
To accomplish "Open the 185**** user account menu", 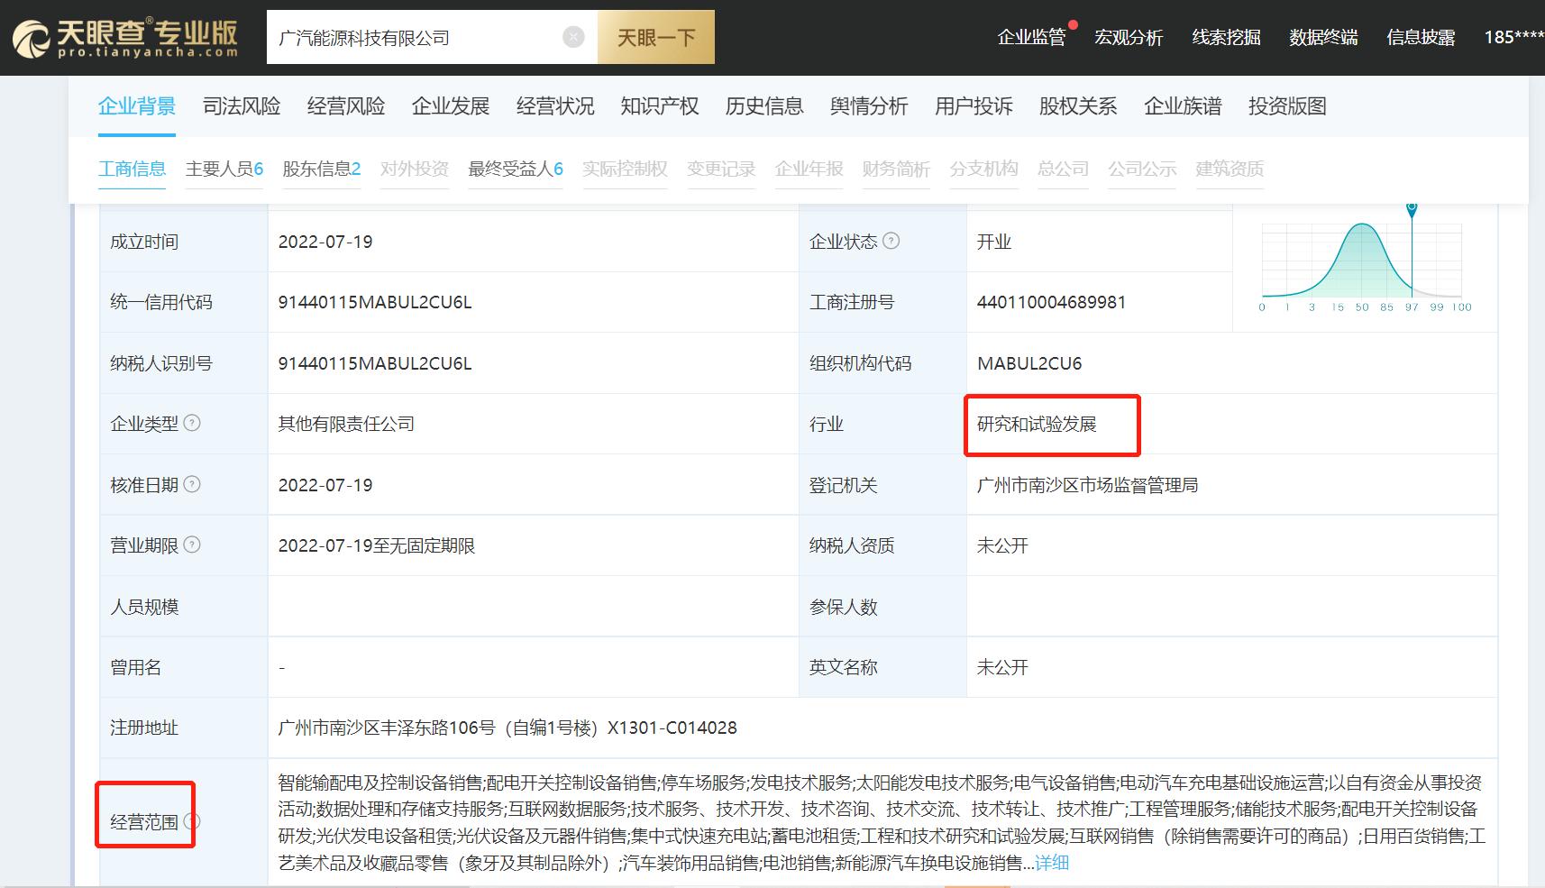I will (x=1514, y=37).
